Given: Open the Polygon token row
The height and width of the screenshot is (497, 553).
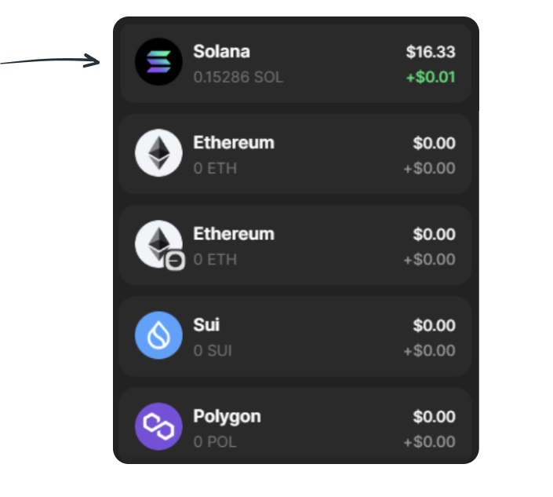Looking at the screenshot, I should click(x=296, y=425).
